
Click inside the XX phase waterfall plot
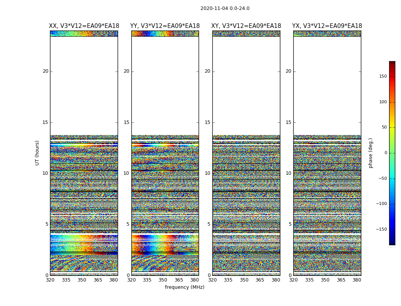[84, 153]
